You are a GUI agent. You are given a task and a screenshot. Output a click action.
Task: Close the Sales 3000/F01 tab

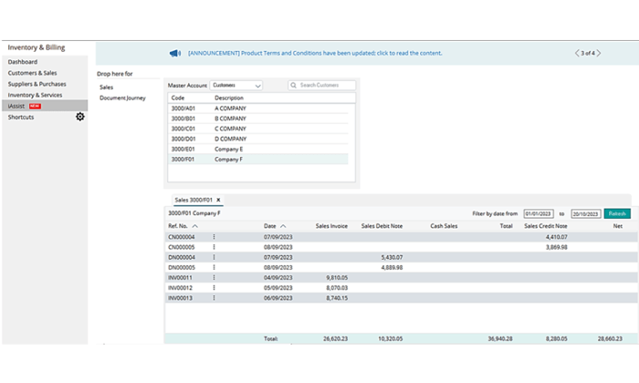click(218, 199)
